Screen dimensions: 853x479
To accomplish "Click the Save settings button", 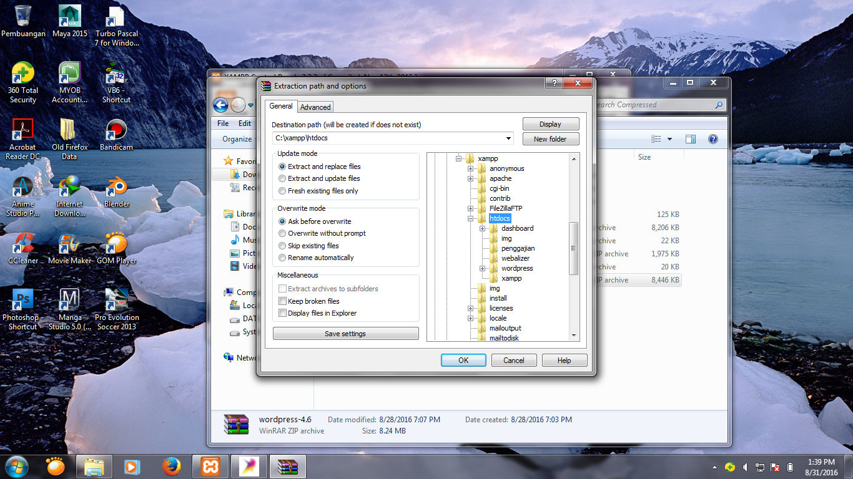I will point(345,334).
